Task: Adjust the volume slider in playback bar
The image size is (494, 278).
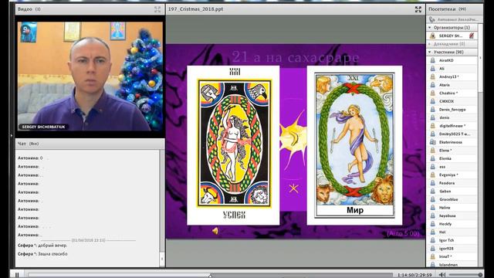Action: 465,275
